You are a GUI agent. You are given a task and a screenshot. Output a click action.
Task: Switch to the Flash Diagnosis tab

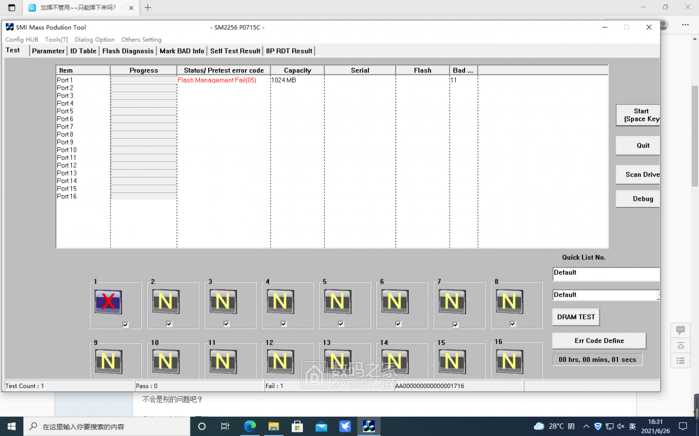(128, 51)
